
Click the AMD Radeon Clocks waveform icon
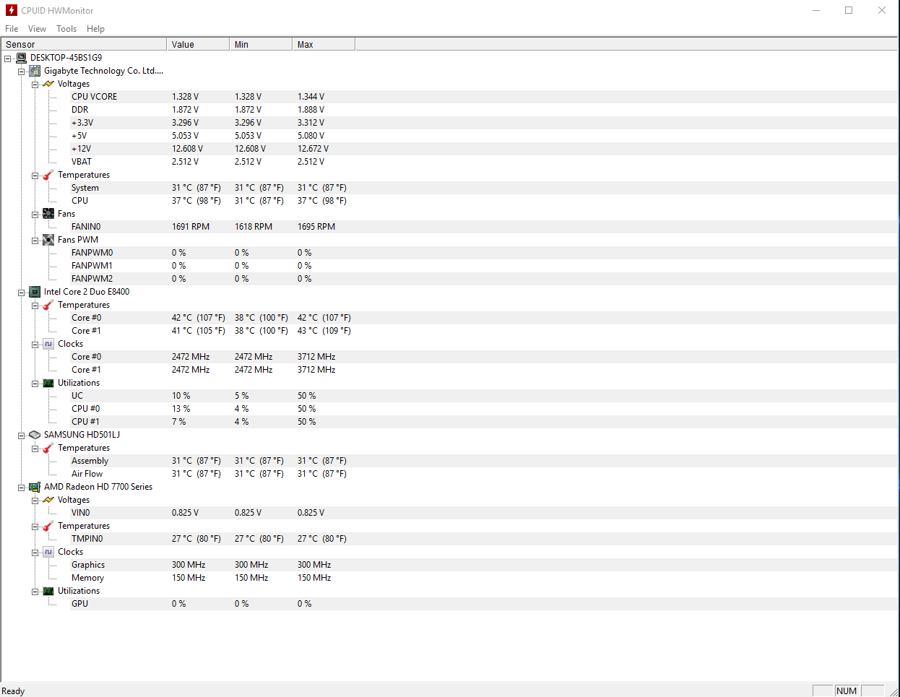coord(48,552)
